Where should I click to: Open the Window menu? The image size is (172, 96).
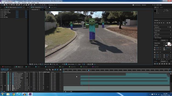33,3
